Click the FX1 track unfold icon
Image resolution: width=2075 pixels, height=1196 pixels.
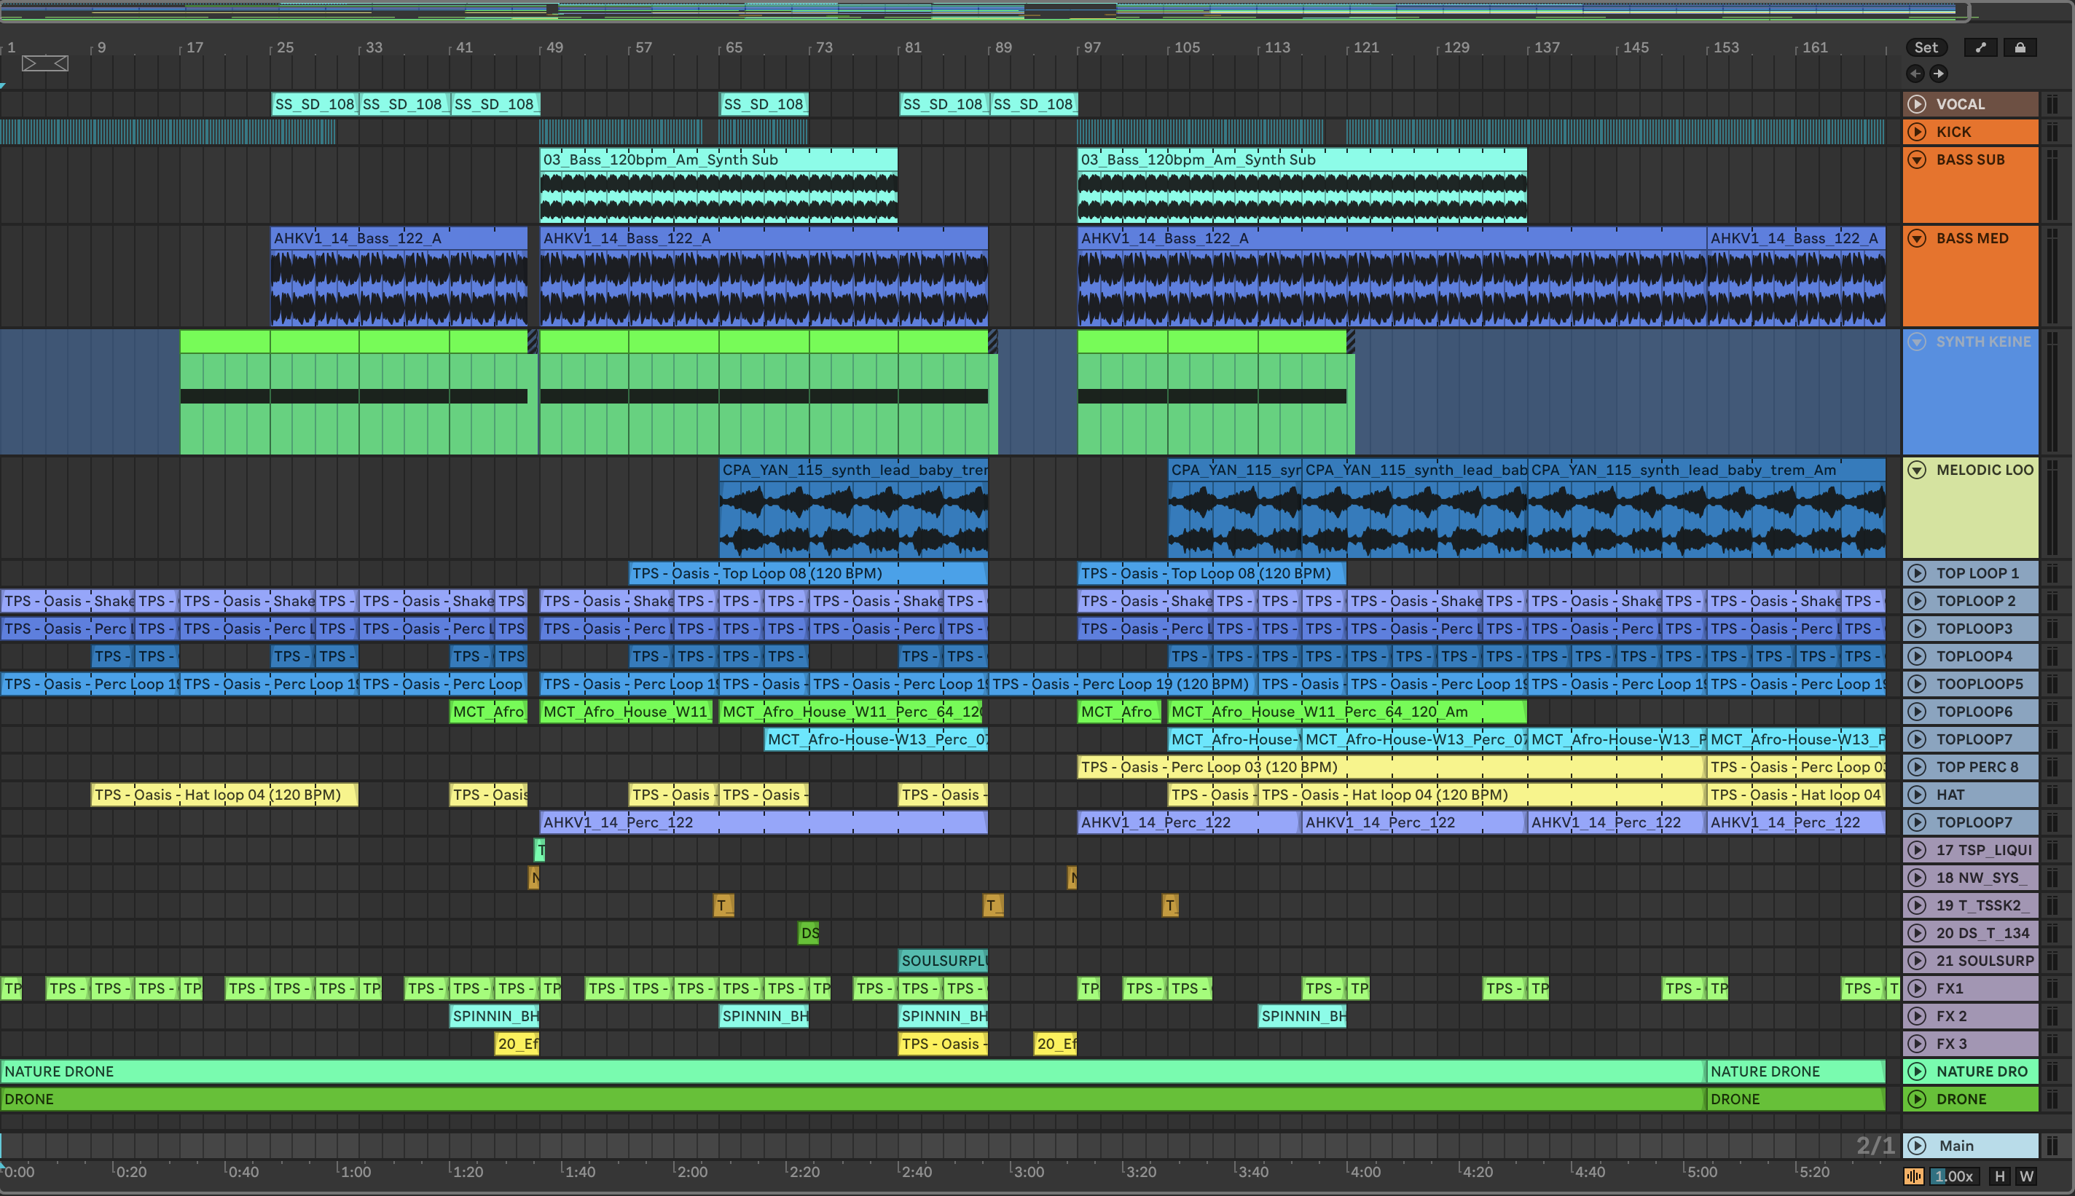coord(1918,988)
